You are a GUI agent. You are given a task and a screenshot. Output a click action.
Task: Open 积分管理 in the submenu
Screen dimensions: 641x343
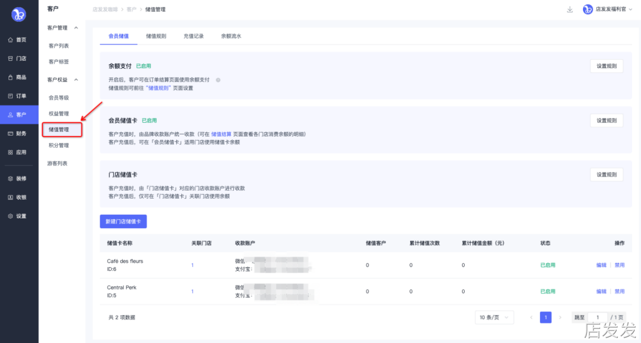pos(59,145)
